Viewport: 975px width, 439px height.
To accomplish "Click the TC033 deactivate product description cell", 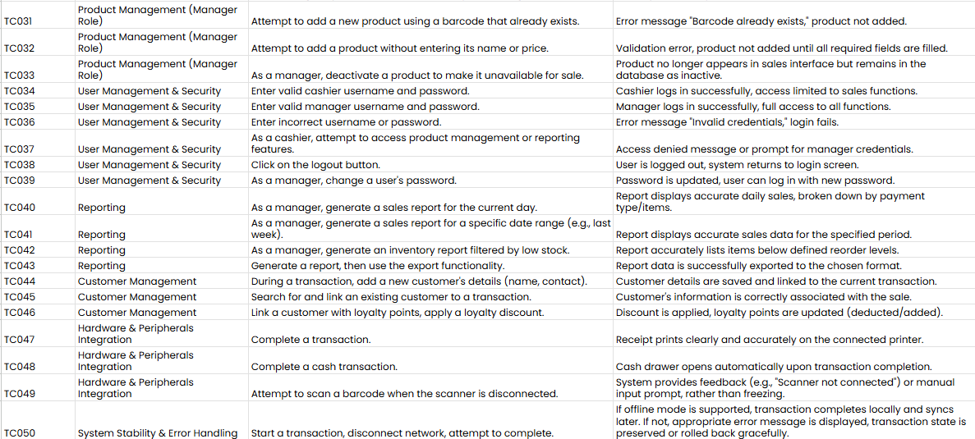I will (x=430, y=70).
